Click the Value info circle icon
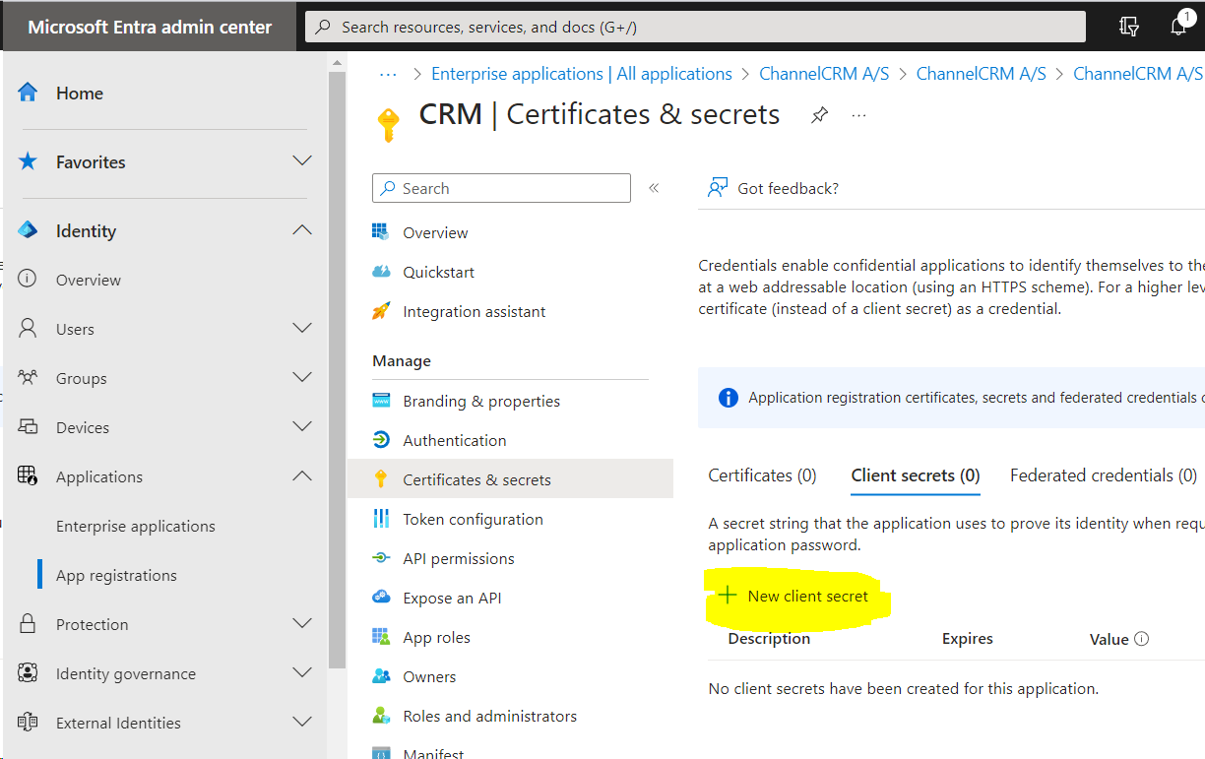The height and width of the screenshot is (759, 1205). [1142, 639]
